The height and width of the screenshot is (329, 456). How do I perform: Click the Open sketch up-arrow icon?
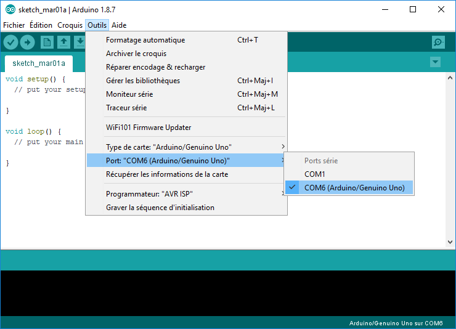point(63,43)
